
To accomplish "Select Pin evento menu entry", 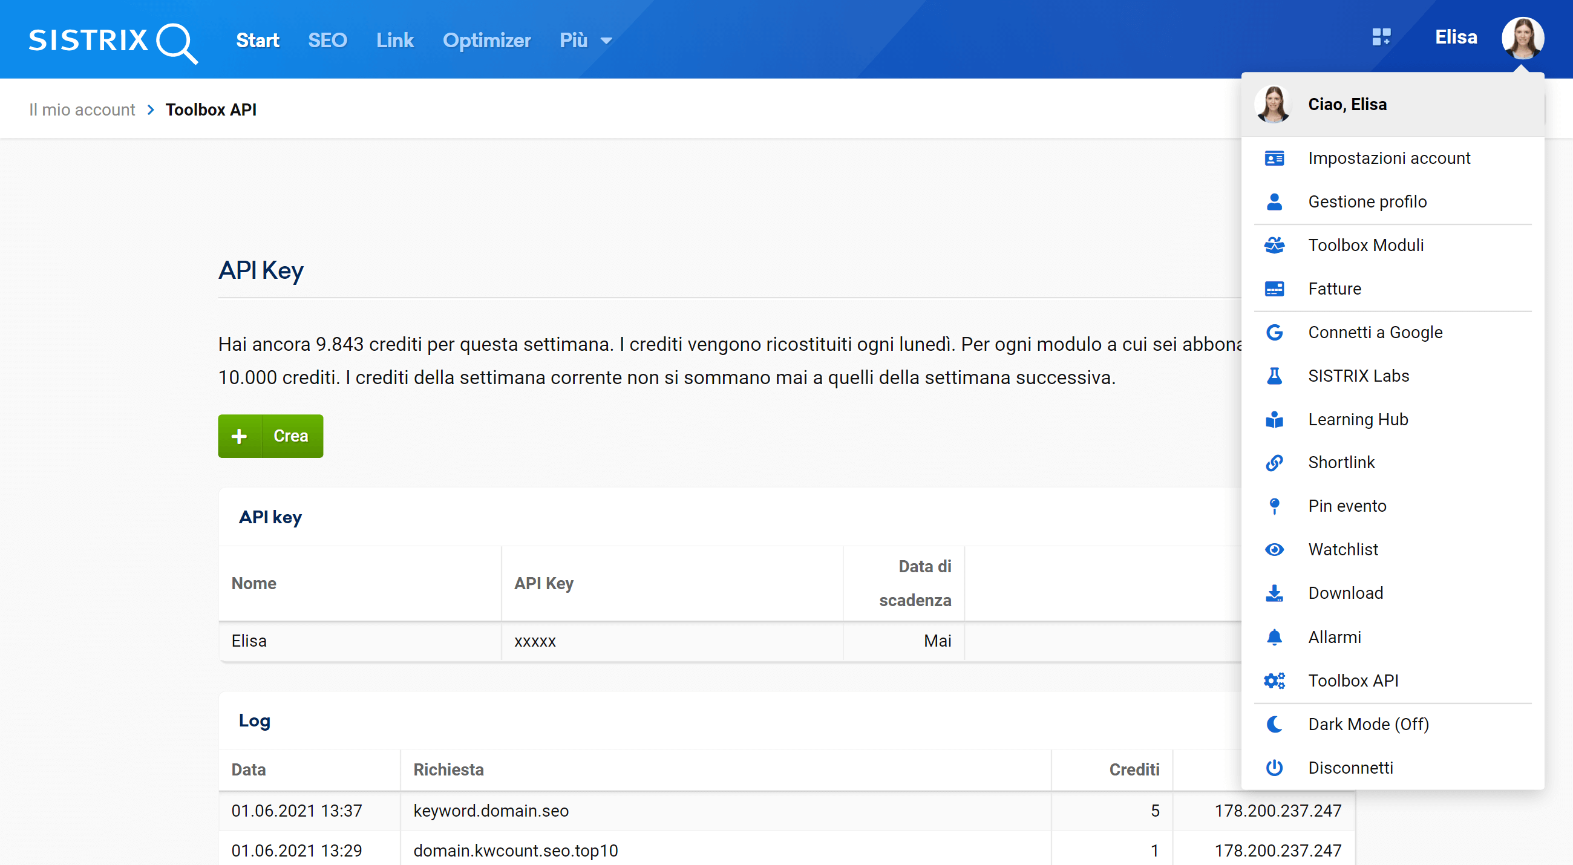I will point(1392,506).
